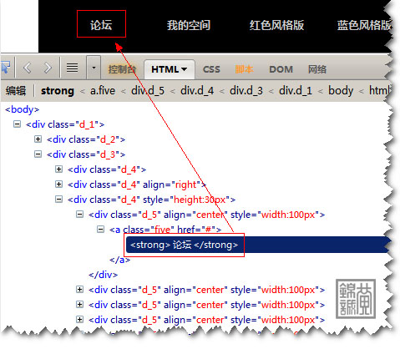Click the 编辑 button
The height and width of the screenshot is (349, 400).
point(16,91)
